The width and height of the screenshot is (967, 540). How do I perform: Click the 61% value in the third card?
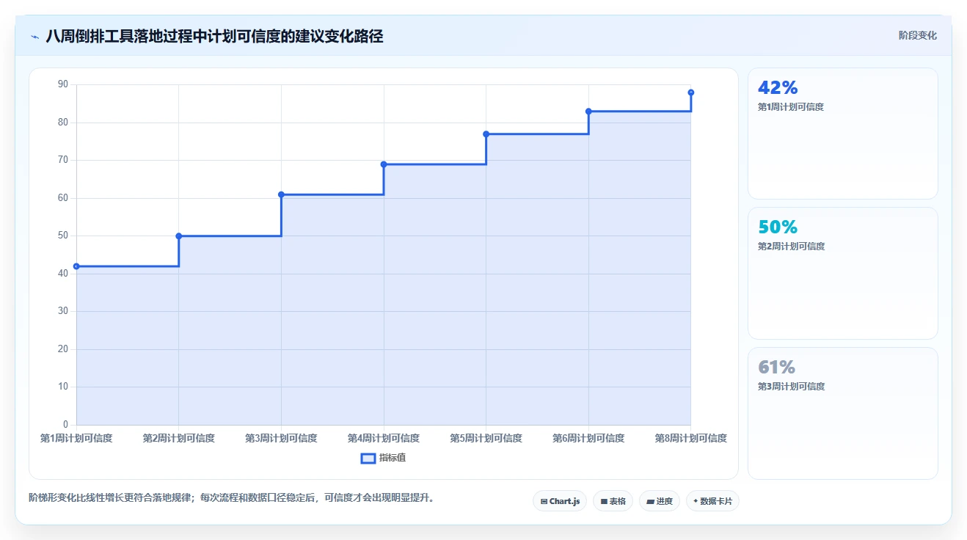(777, 368)
